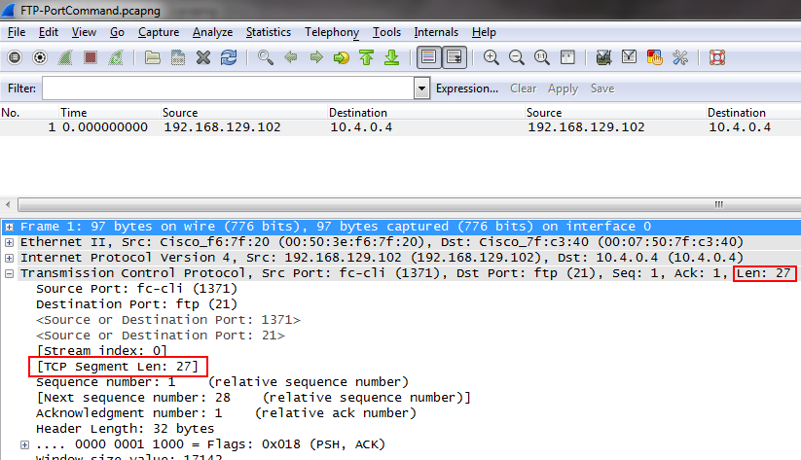The image size is (801, 460).
Task: Open the File menu
Action: 17,32
